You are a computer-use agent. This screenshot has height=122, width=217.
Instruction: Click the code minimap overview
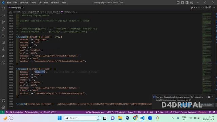click(207, 53)
